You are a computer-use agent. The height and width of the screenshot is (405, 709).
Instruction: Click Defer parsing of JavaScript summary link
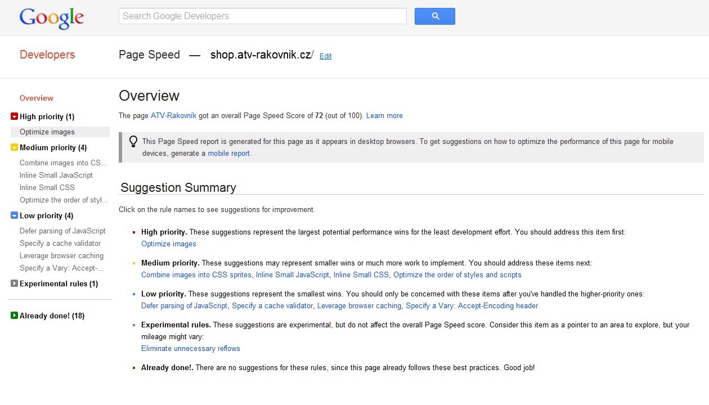pos(185,305)
